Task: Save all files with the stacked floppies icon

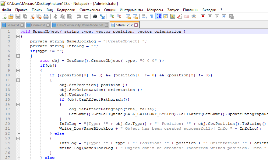Action: 25,16
